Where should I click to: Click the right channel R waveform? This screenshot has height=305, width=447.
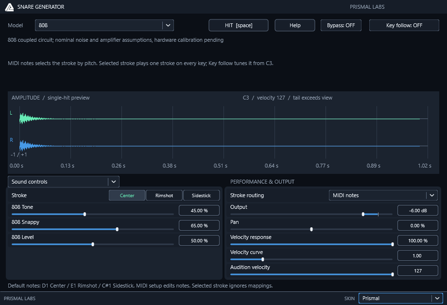click(223, 146)
